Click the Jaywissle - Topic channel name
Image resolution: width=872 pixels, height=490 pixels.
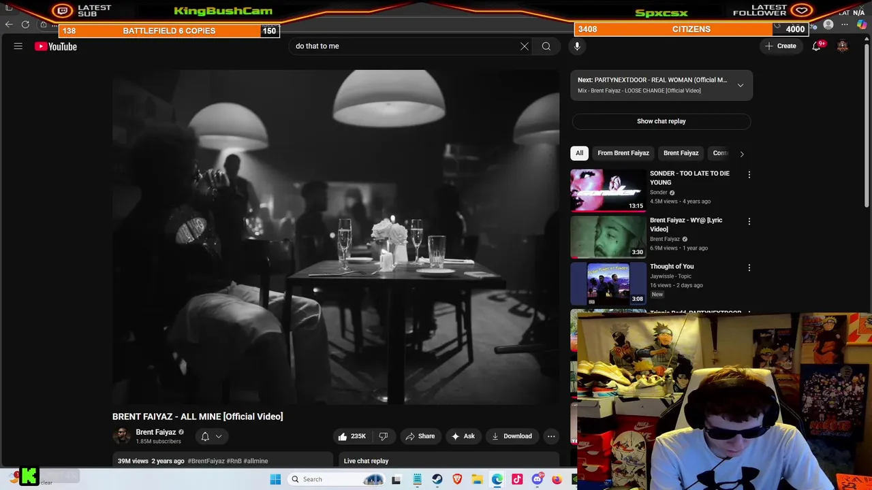pyautogui.click(x=670, y=276)
